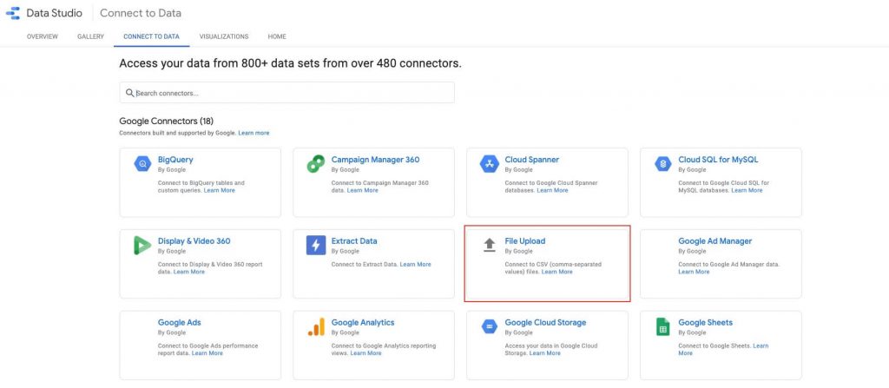Click the Google Connectors (18) heading

pos(166,121)
